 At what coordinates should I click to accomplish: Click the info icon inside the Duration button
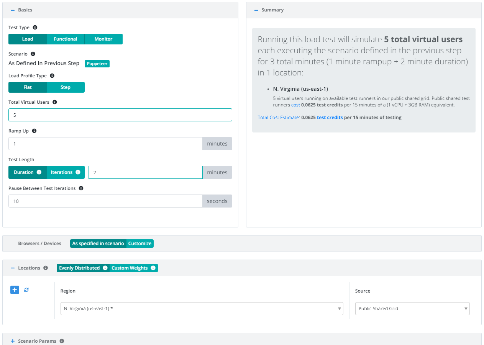click(x=39, y=172)
